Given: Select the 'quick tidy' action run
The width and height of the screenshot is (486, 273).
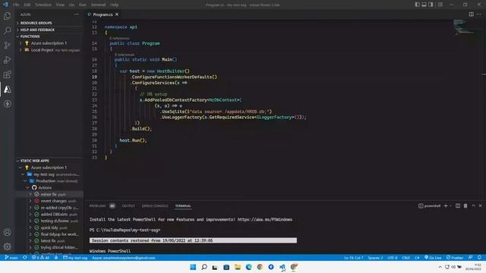Looking at the screenshot, I should (49, 227).
